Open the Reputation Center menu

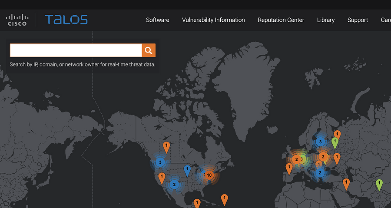pos(281,20)
